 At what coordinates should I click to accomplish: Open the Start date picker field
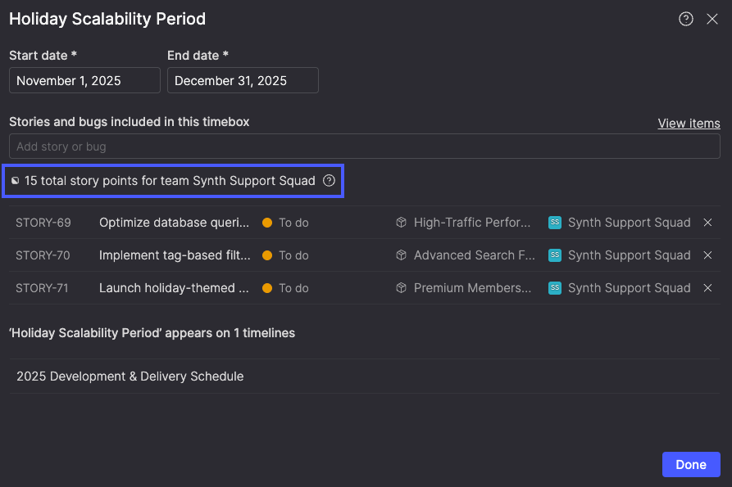pyautogui.click(x=84, y=81)
